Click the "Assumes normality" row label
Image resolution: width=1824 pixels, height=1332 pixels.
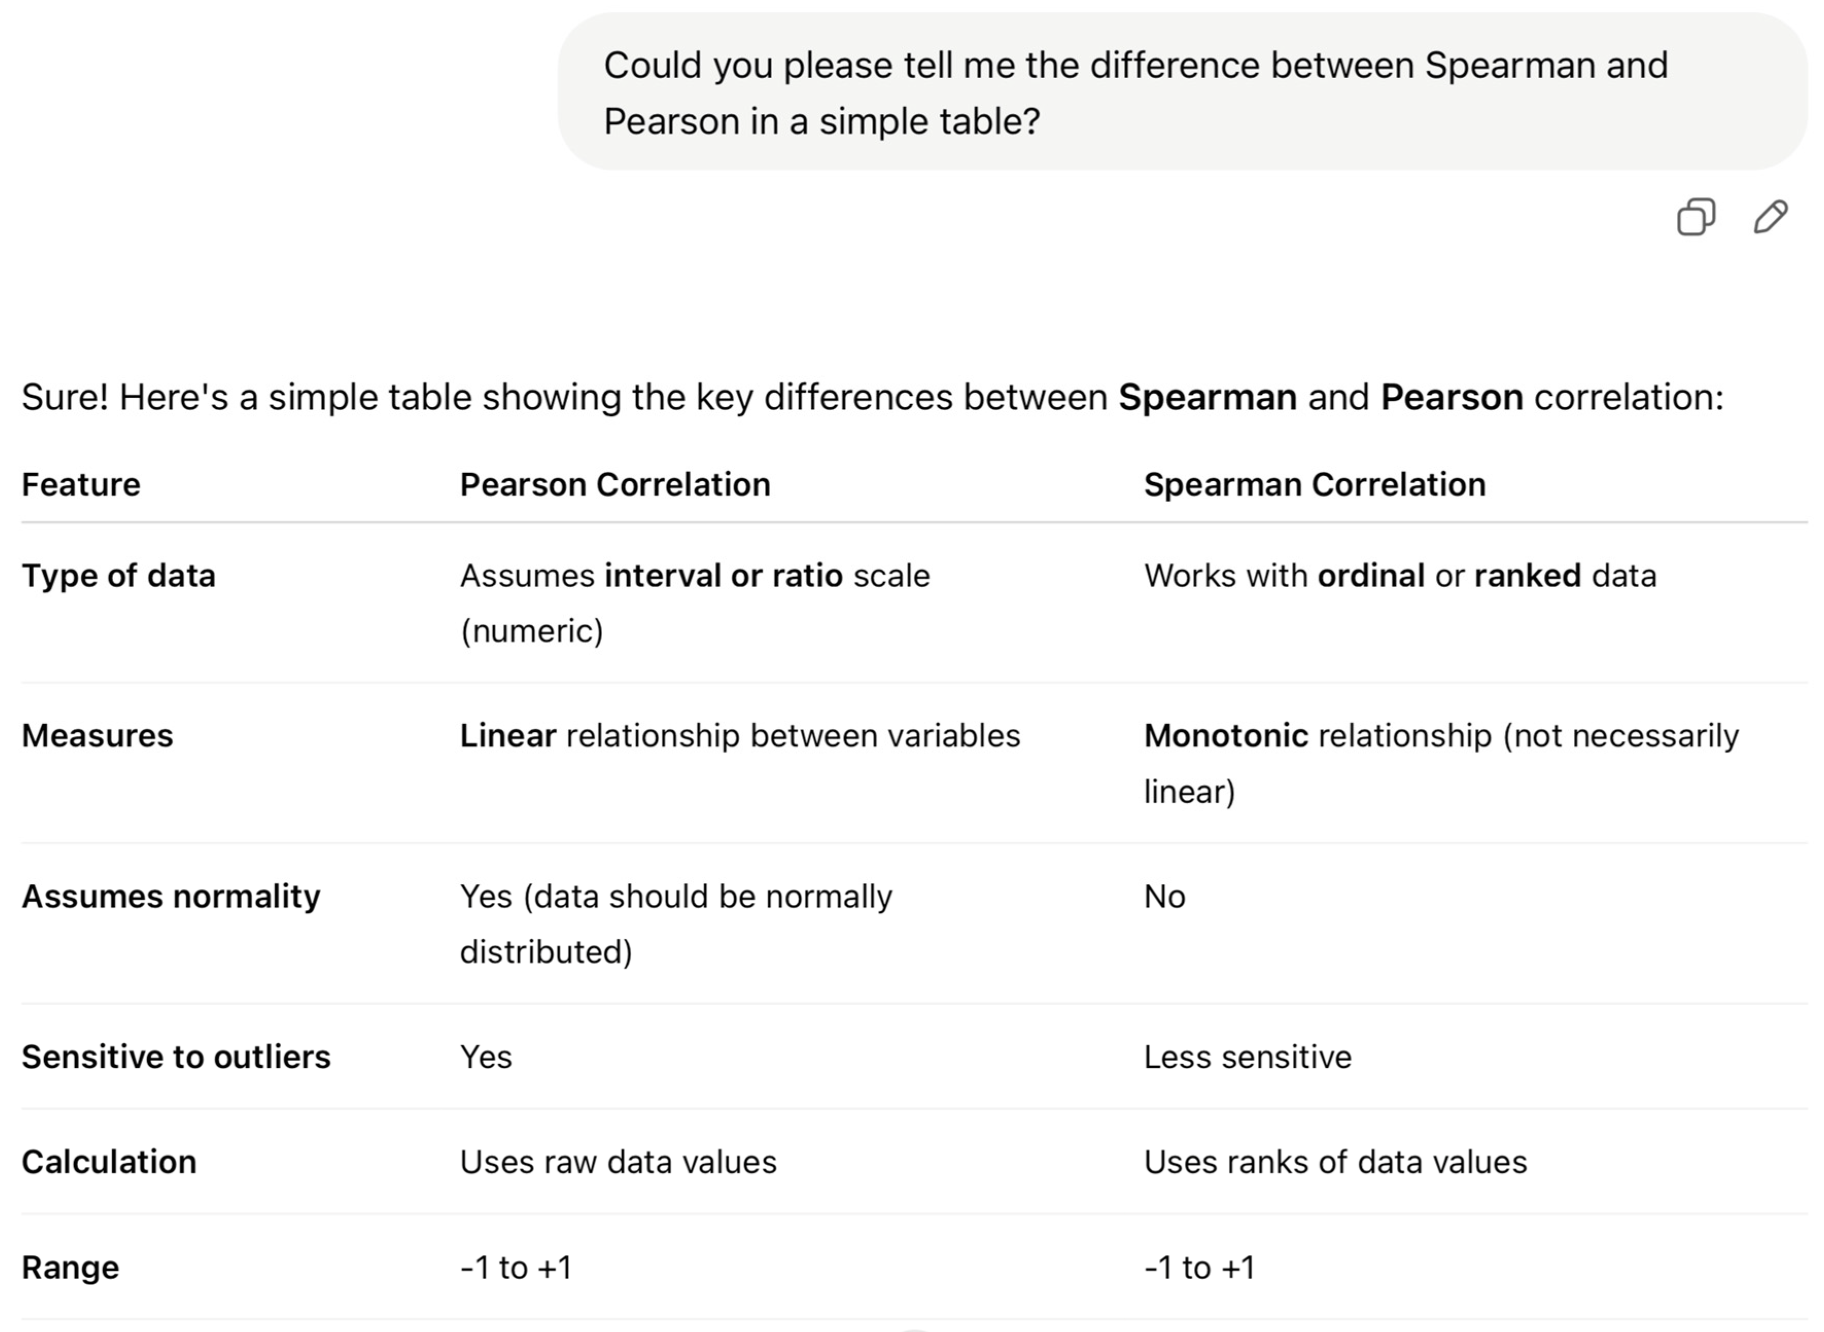pos(171,897)
